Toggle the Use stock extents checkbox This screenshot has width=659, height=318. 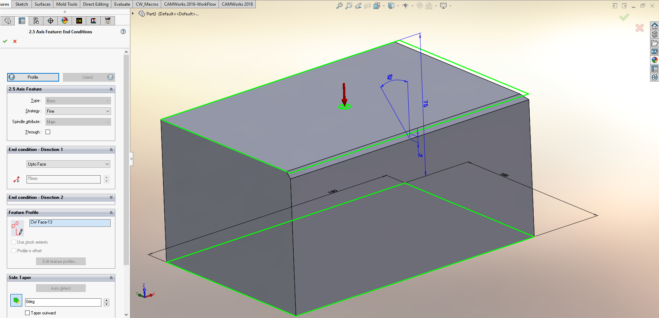point(14,242)
